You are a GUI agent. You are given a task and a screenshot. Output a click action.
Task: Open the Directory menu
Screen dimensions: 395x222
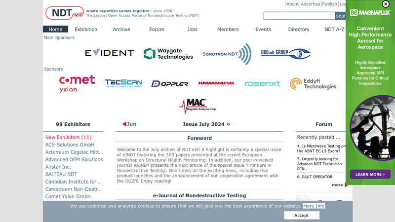pos(299,29)
